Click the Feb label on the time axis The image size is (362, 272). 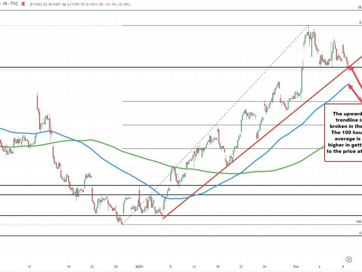pos(296,266)
